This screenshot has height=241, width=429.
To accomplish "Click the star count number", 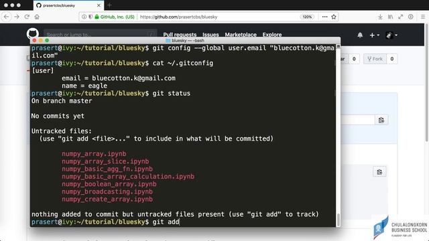I will 354,59.
